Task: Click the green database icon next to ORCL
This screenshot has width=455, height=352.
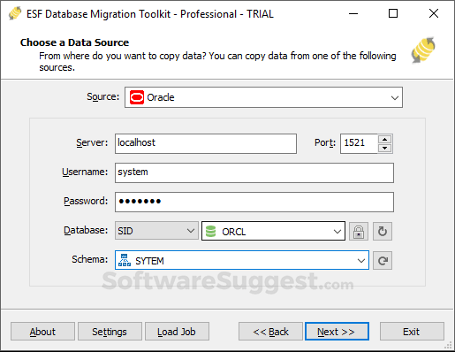Action: pyautogui.click(x=210, y=232)
